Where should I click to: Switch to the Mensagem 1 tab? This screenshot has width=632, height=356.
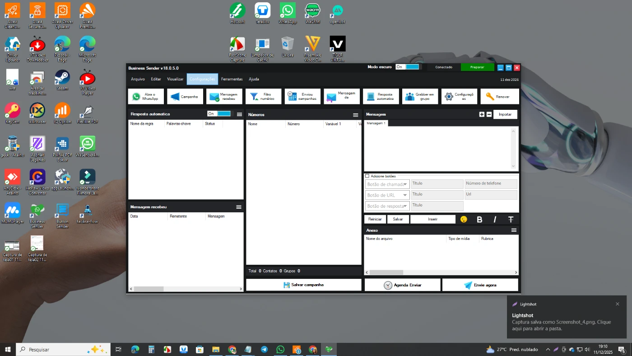pyautogui.click(x=376, y=123)
